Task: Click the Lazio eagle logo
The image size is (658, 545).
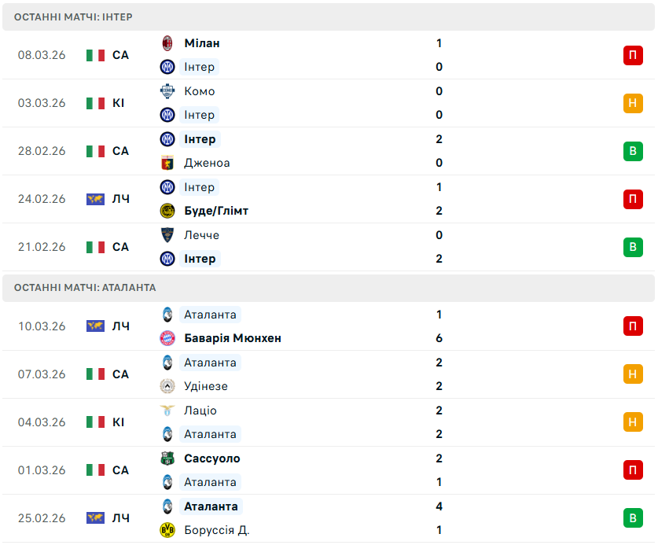Action: click(x=167, y=411)
